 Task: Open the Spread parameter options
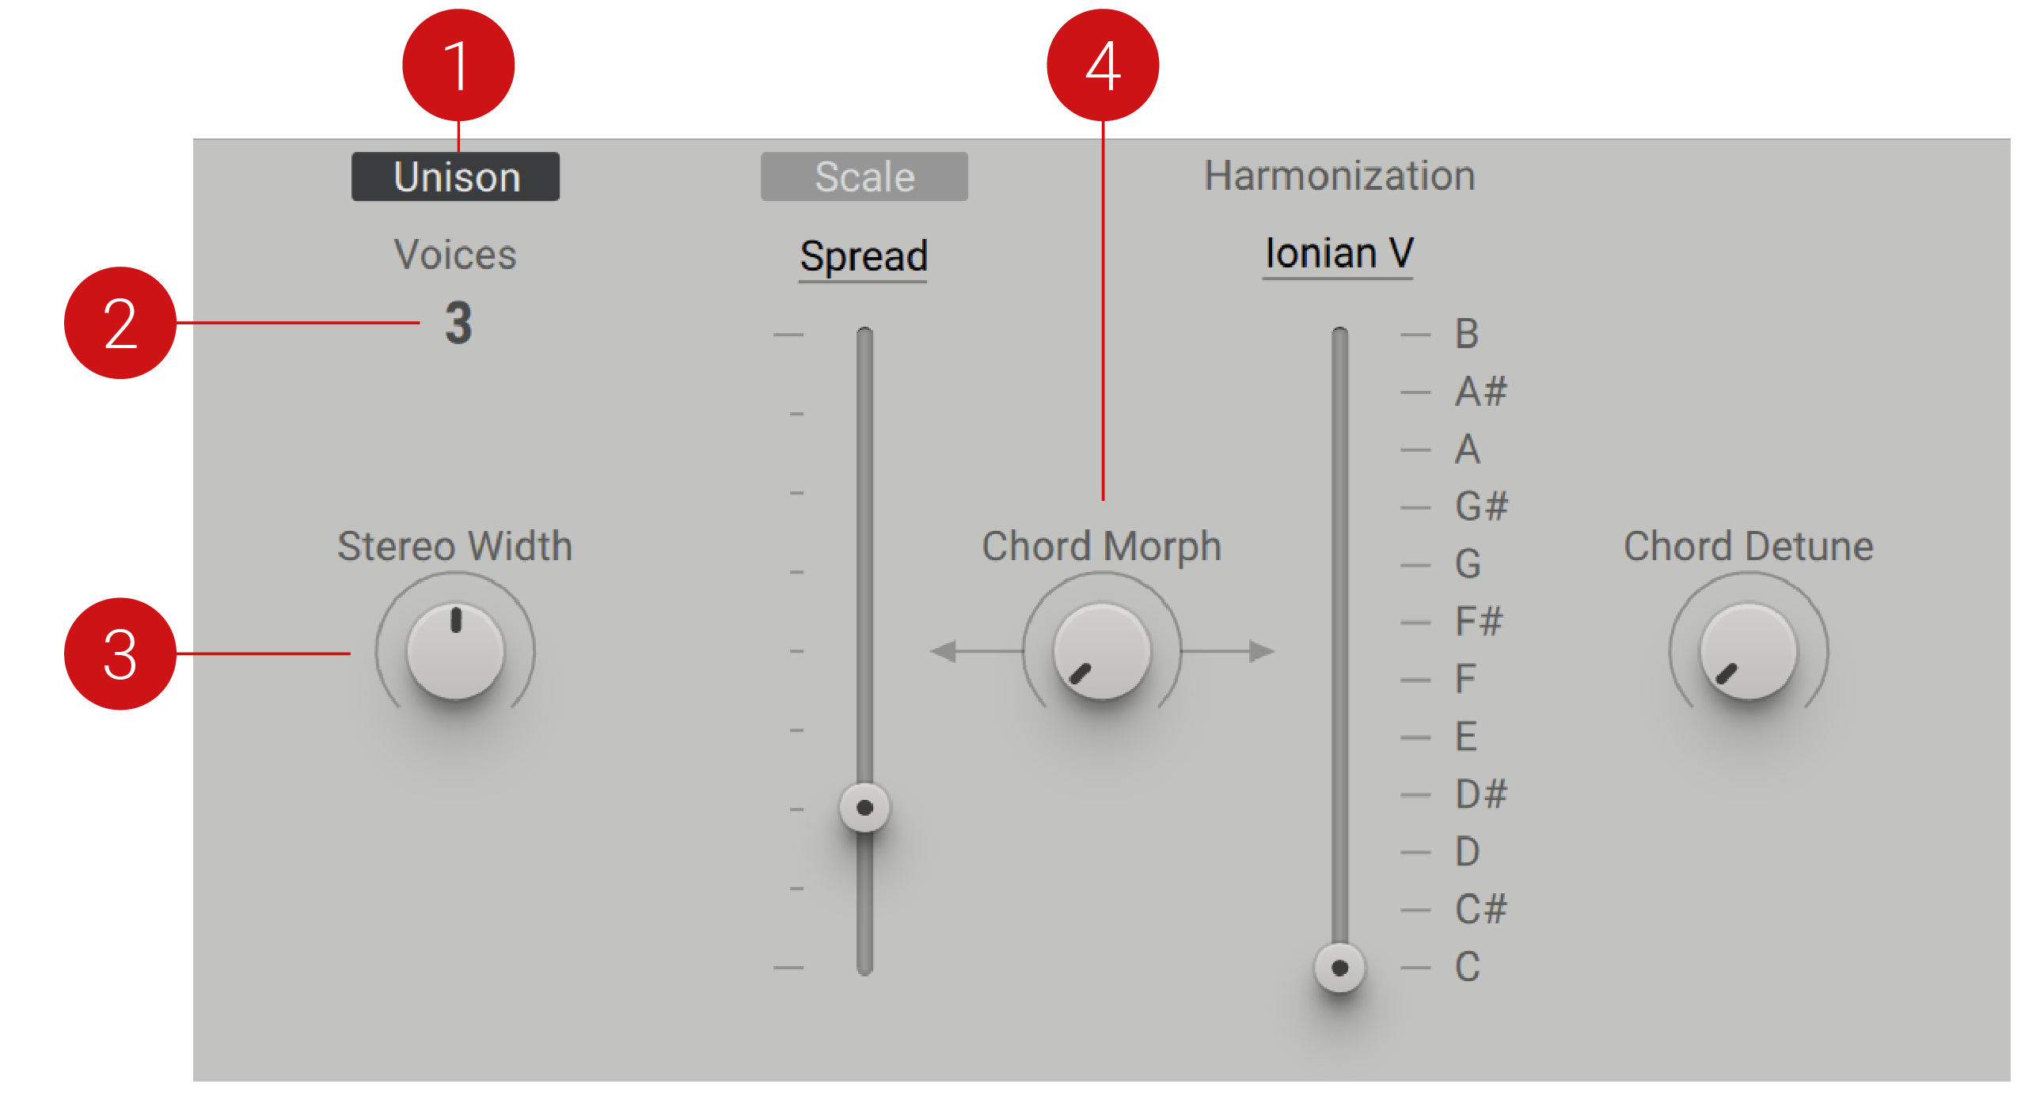point(862,256)
